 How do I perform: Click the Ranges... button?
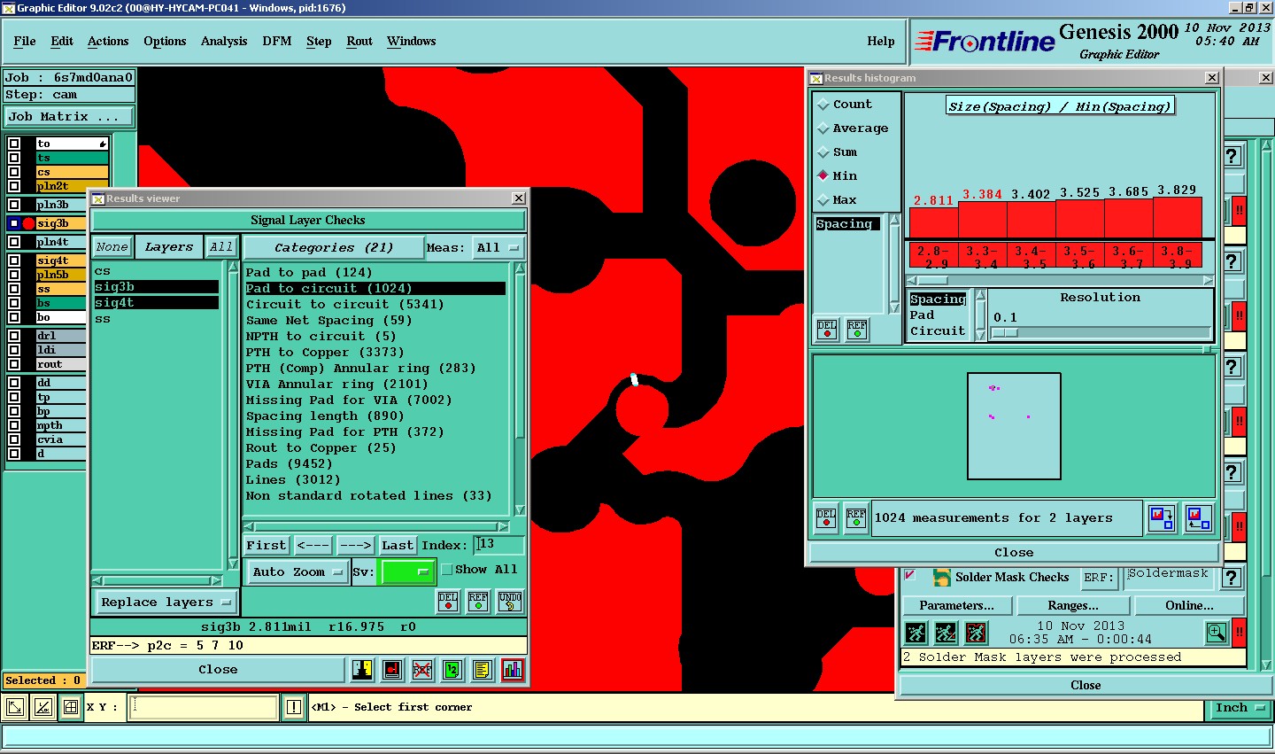[x=1073, y=605]
